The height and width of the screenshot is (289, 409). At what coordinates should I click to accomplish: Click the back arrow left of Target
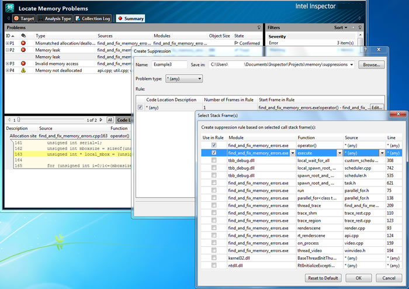click(8, 19)
